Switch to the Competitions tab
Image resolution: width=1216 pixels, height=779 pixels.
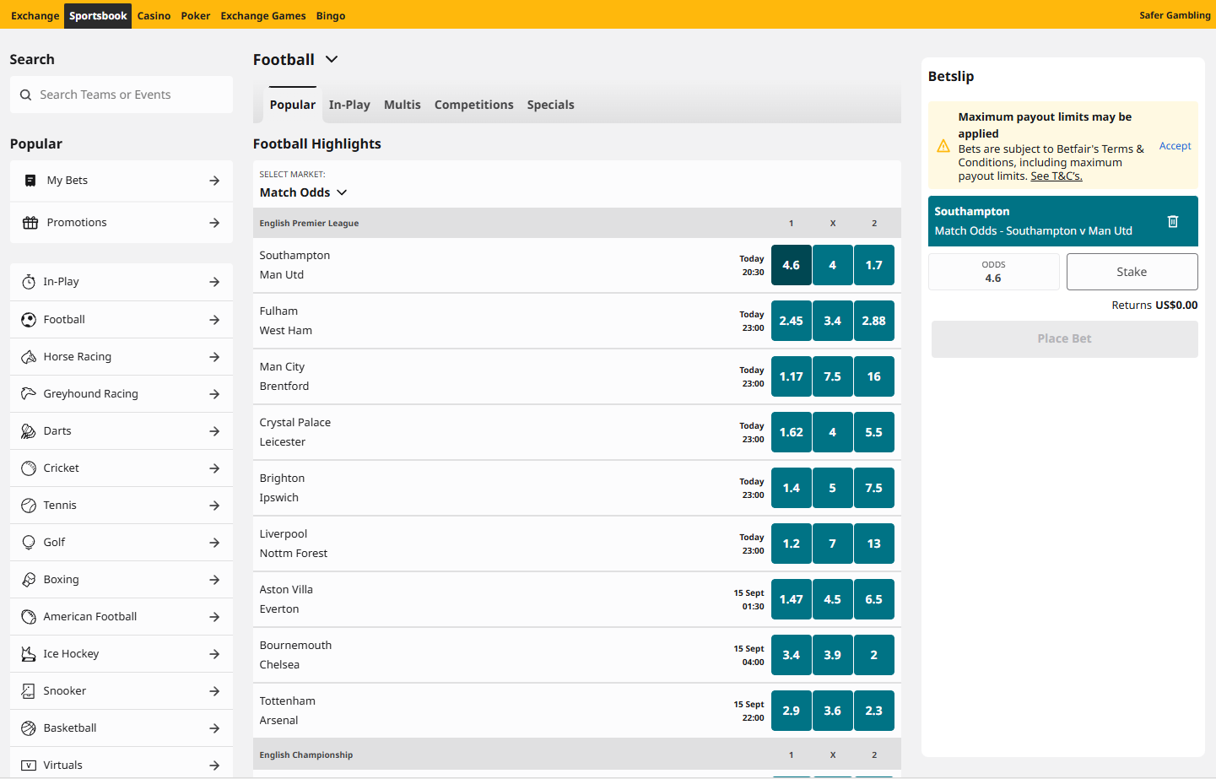(474, 105)
